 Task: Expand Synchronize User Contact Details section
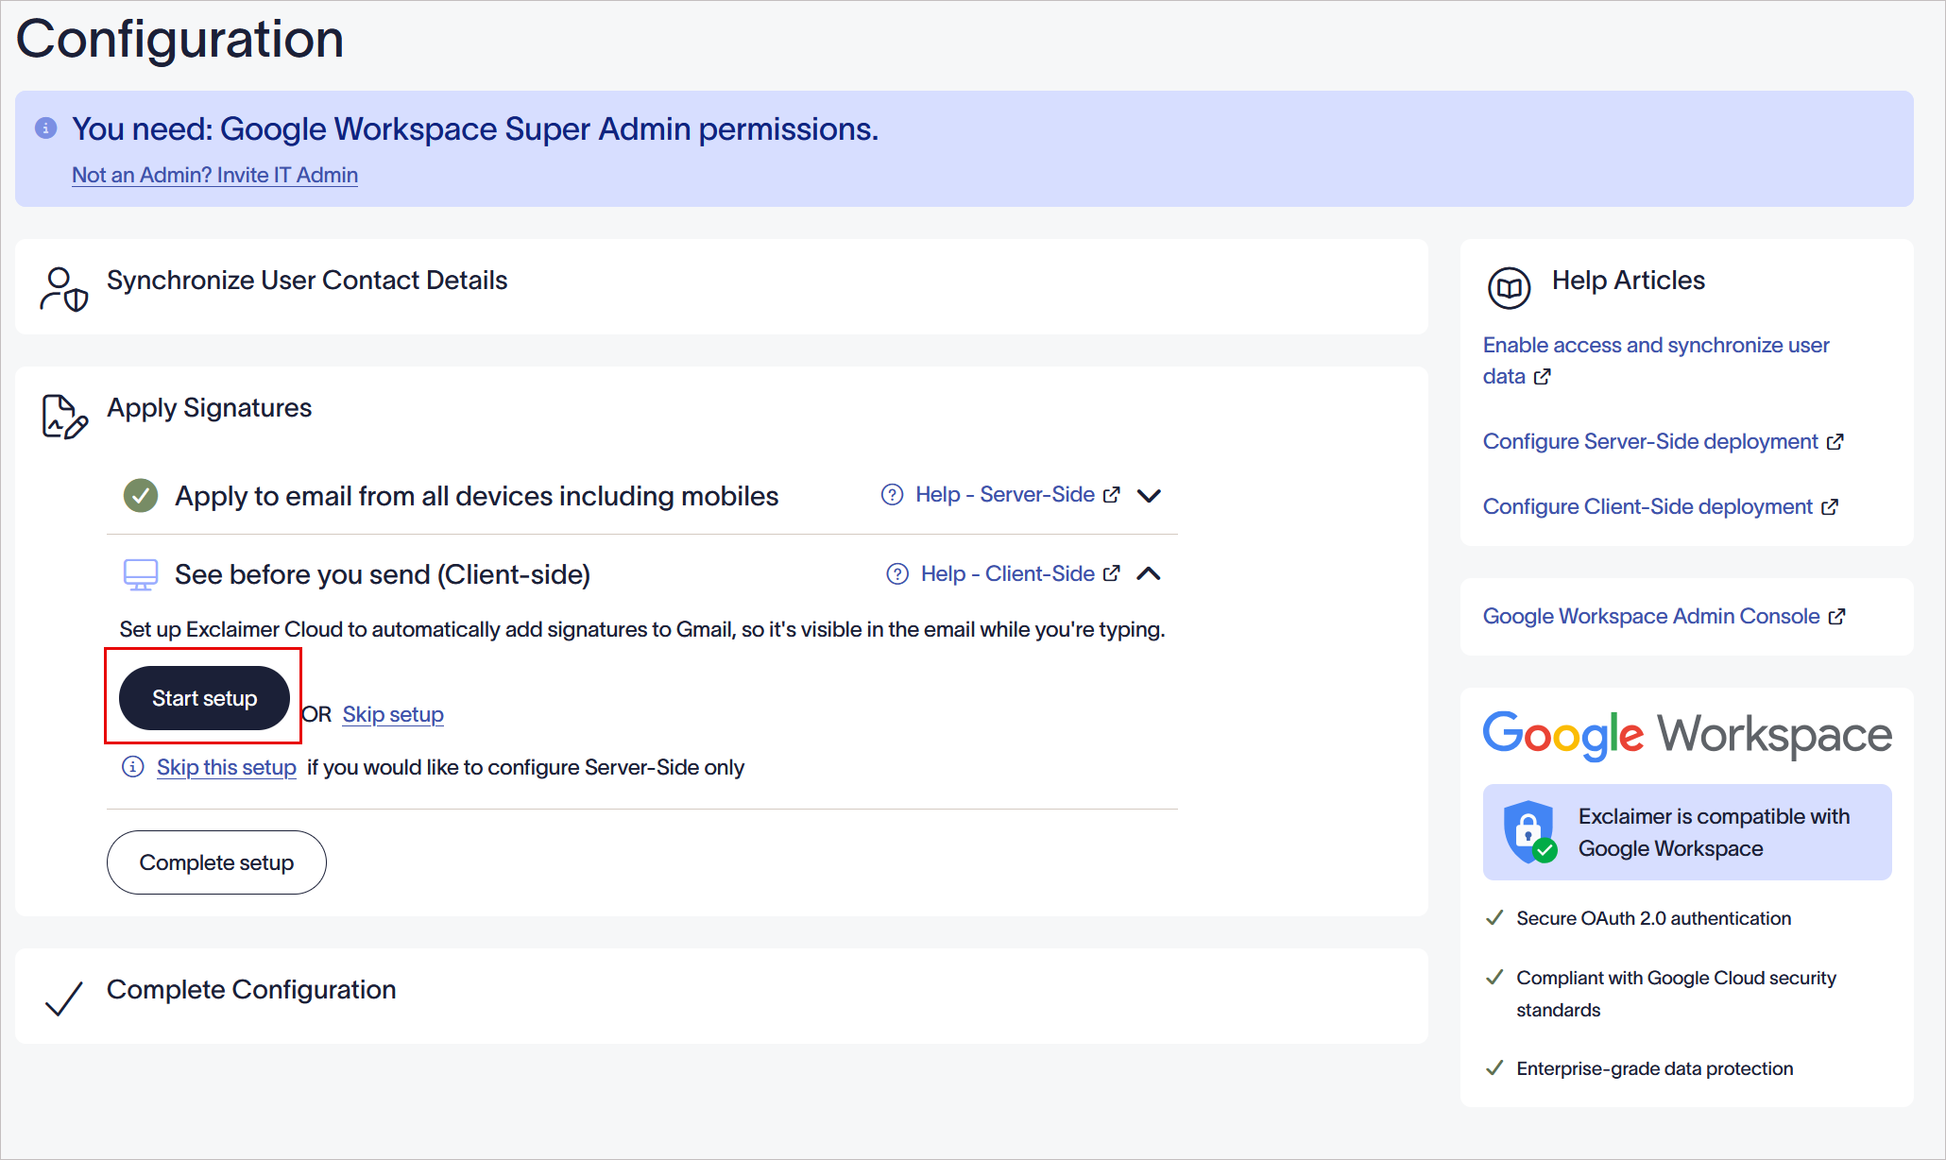coord(722,286)
